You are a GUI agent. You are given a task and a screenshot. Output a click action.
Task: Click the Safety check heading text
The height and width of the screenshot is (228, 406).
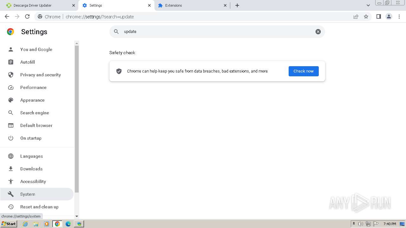coord(122,53)
